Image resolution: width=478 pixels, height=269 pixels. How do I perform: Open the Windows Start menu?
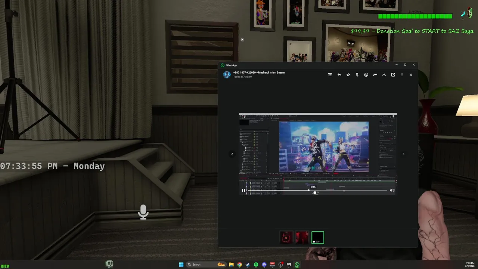(x=181, y=265)
